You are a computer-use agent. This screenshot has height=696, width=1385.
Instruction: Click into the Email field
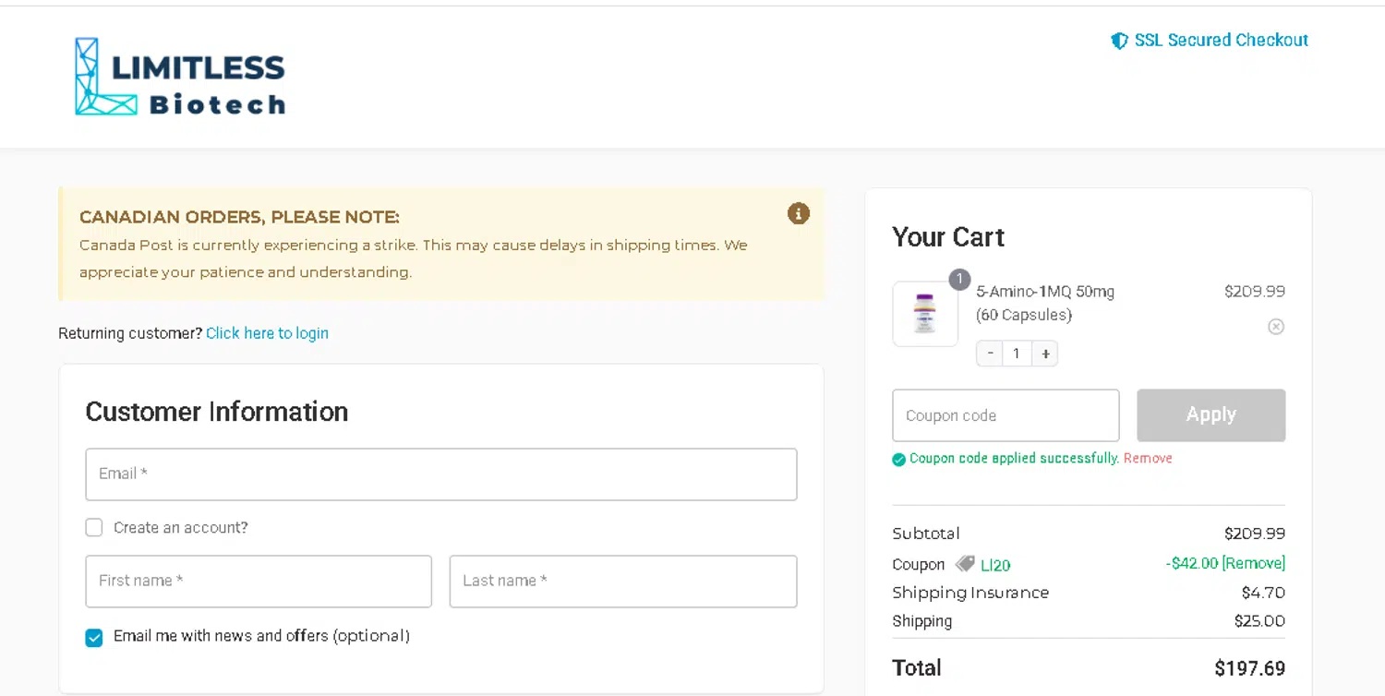click(441, 474)
